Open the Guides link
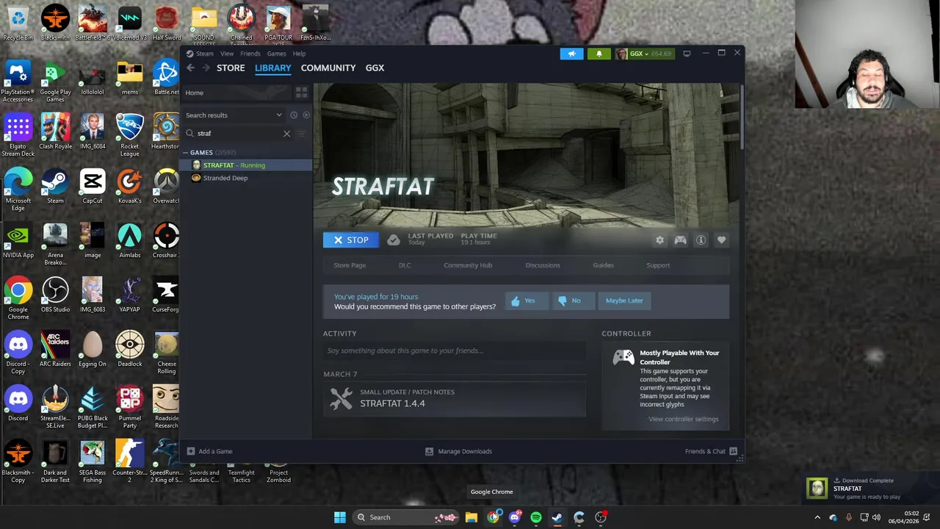 pyautogui.click(x=603, y=265)
